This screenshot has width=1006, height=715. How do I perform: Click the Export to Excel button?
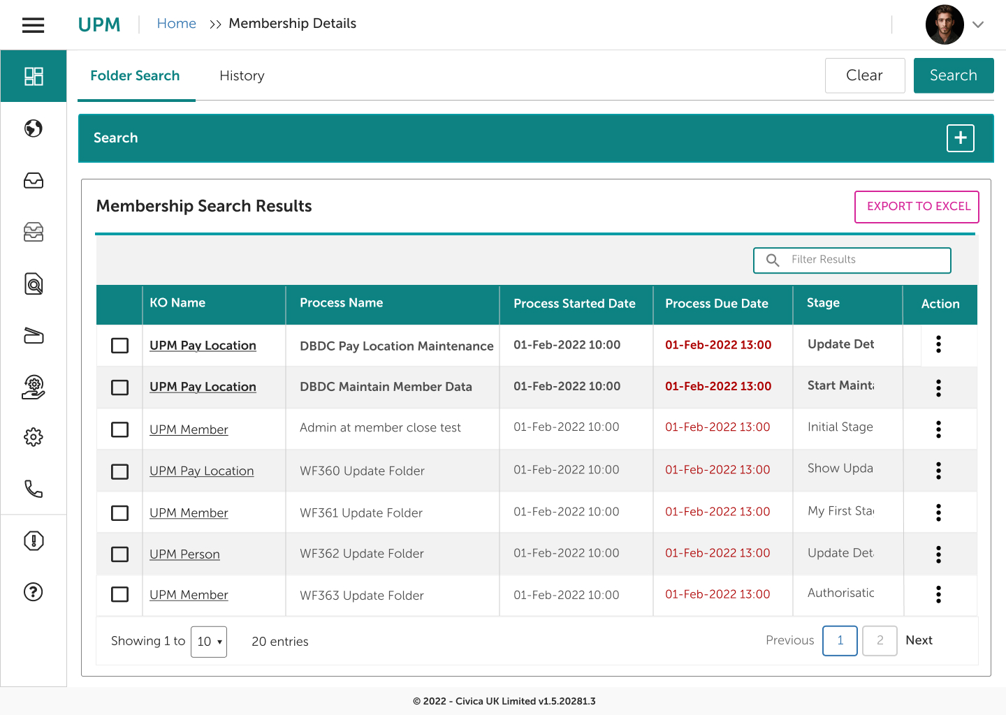(917, 207)
